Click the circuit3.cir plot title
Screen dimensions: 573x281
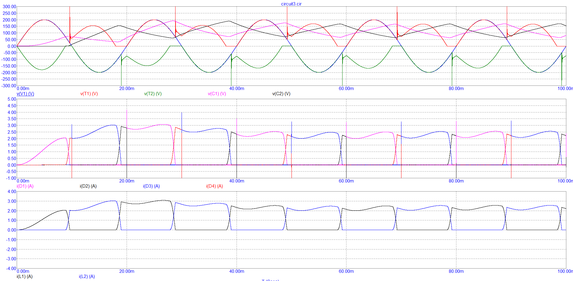coord(291,4)
